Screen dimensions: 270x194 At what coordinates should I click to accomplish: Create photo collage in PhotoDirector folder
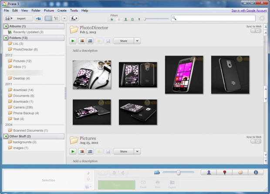[x=82, y=41]
